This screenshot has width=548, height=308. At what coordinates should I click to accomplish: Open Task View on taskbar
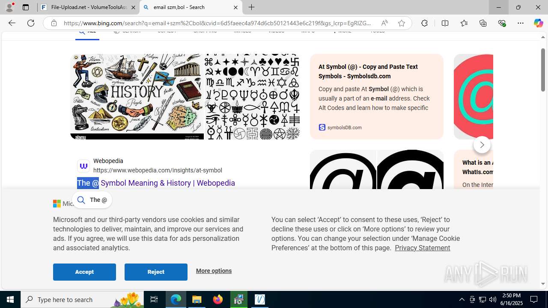click(154, 299)
